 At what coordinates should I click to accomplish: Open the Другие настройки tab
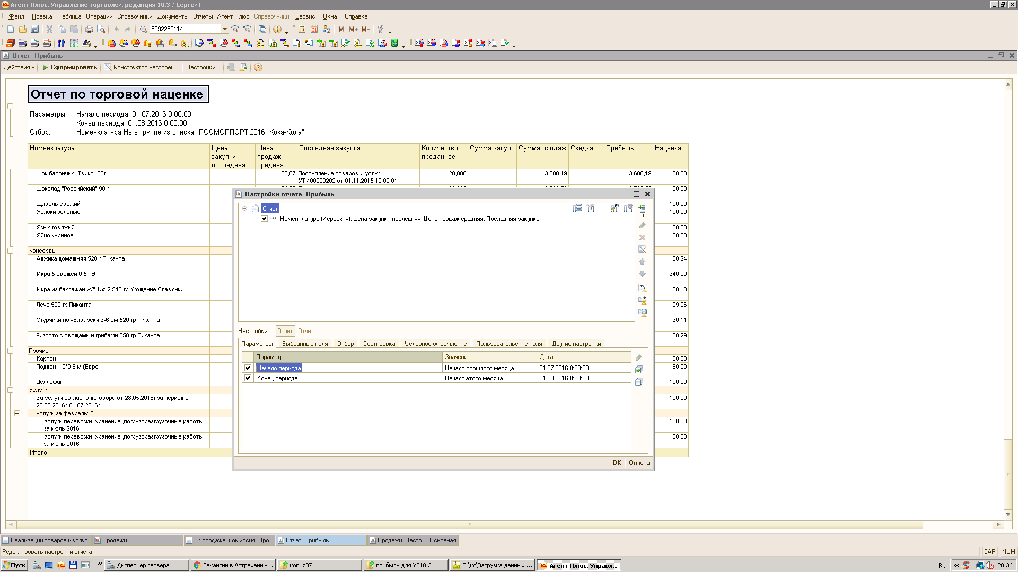click(x=576, y=344)
